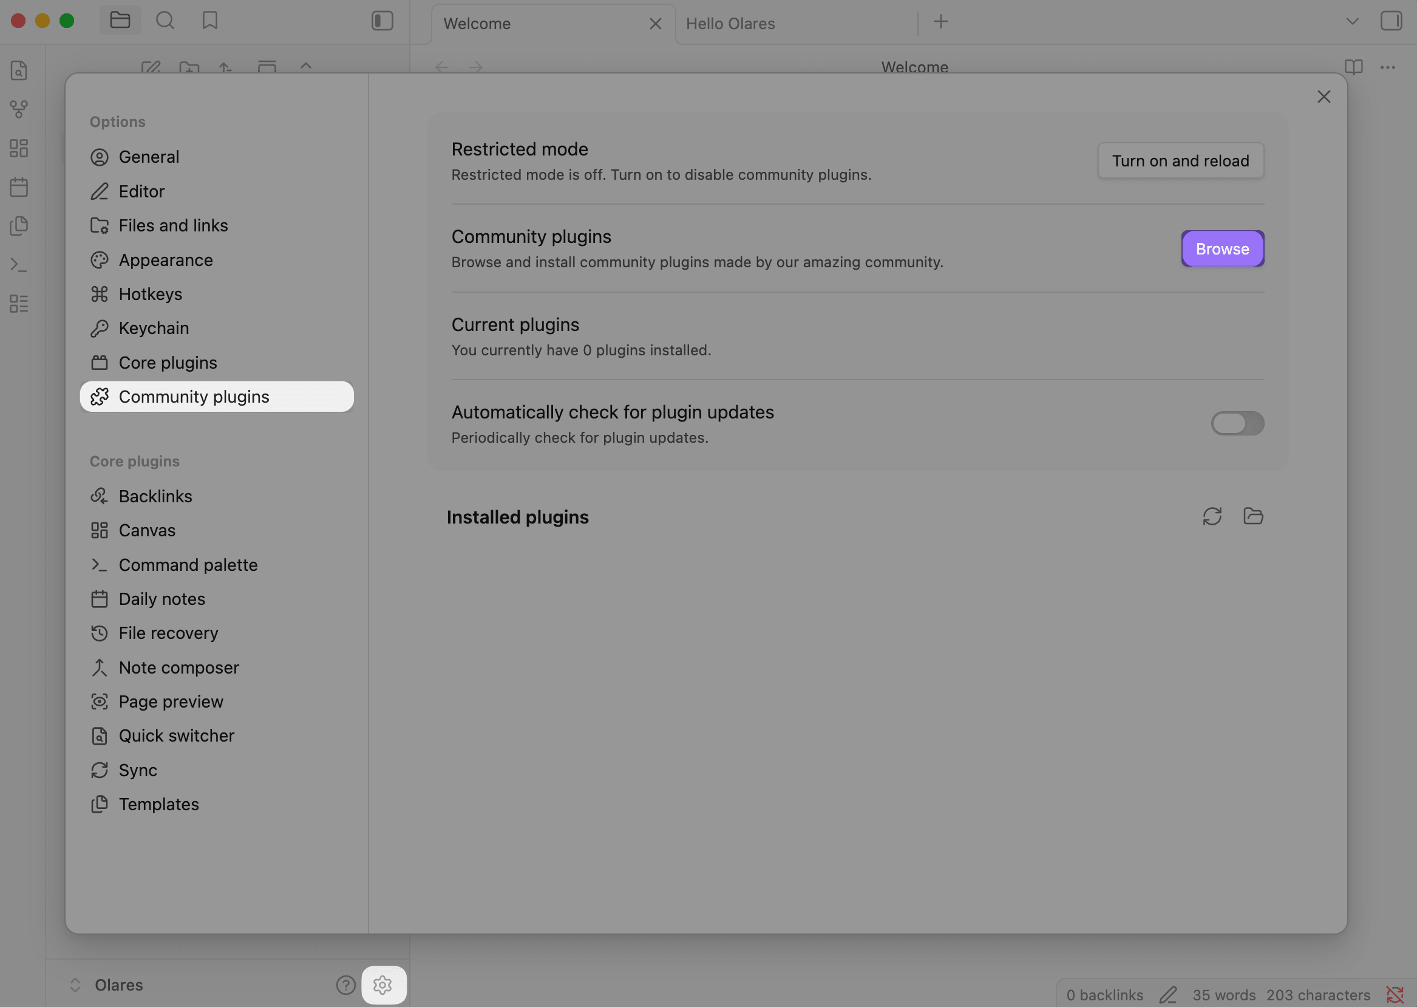1417x1007 pixels.
Task: Navigate forward with the right arrow
Action: 476,67
